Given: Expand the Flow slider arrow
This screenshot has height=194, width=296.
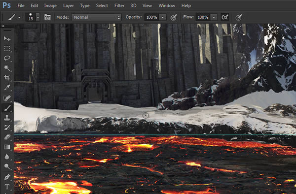Looking at the screenshot, I should coord(214,17).
